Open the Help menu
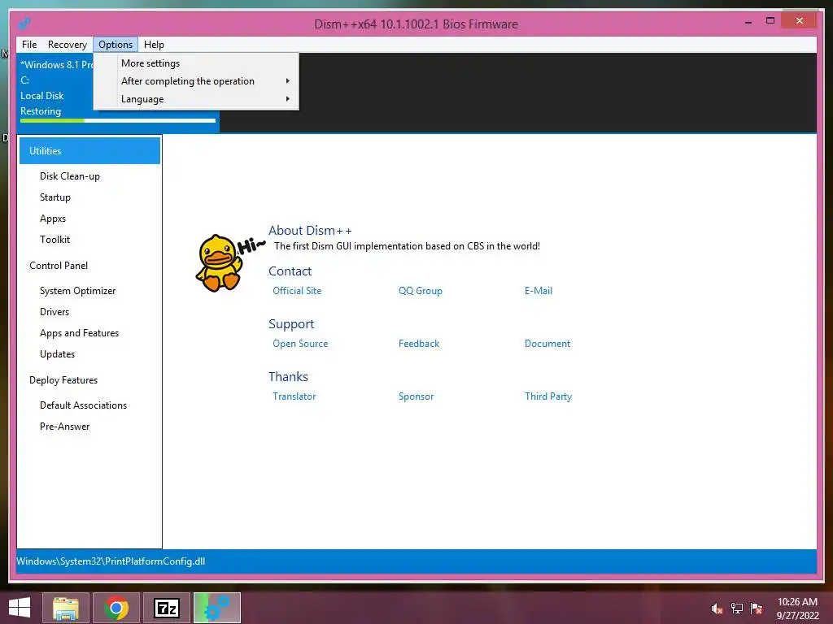The height and width of the screenshot is (624, 833). click(154, 45)
